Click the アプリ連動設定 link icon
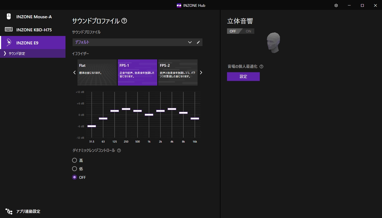This screenshot has width=382, height=218. [x=9, y=211]
